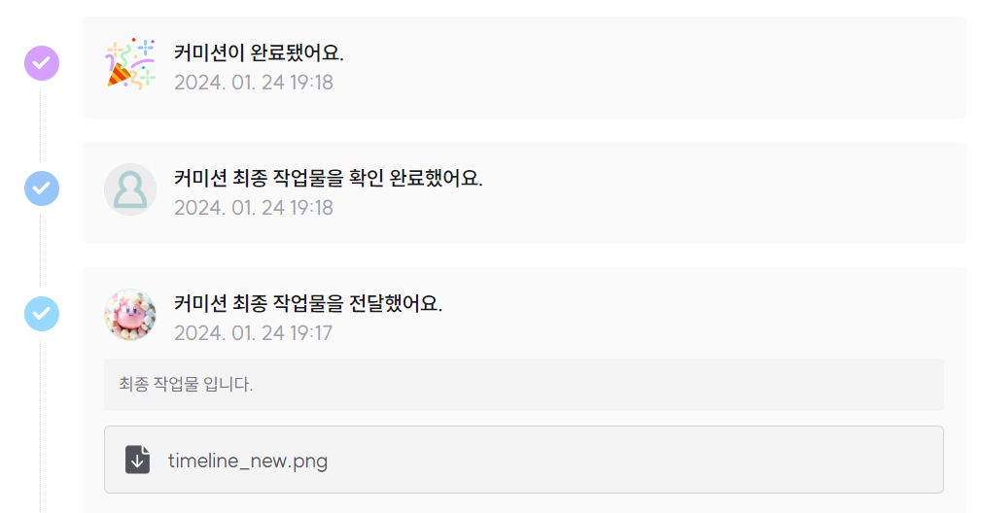The width and height of the screenshot is (982, 513).
Task: Select the blue checkmark beside 확인 완료했어요
Action: coord(42,188)
